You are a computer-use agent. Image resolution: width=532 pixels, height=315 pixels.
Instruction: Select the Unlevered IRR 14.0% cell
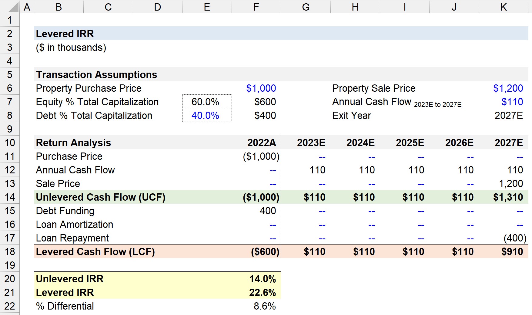click(x=256, y=279)
